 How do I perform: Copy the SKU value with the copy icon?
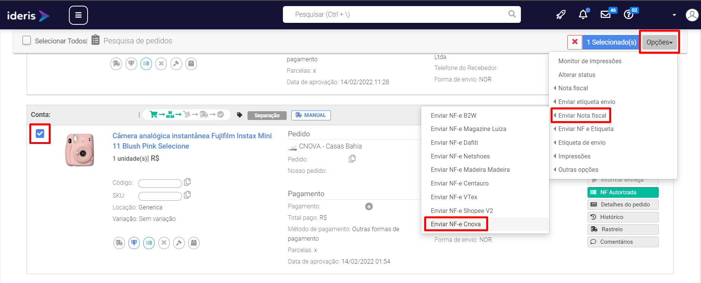(x=187, y=195)
